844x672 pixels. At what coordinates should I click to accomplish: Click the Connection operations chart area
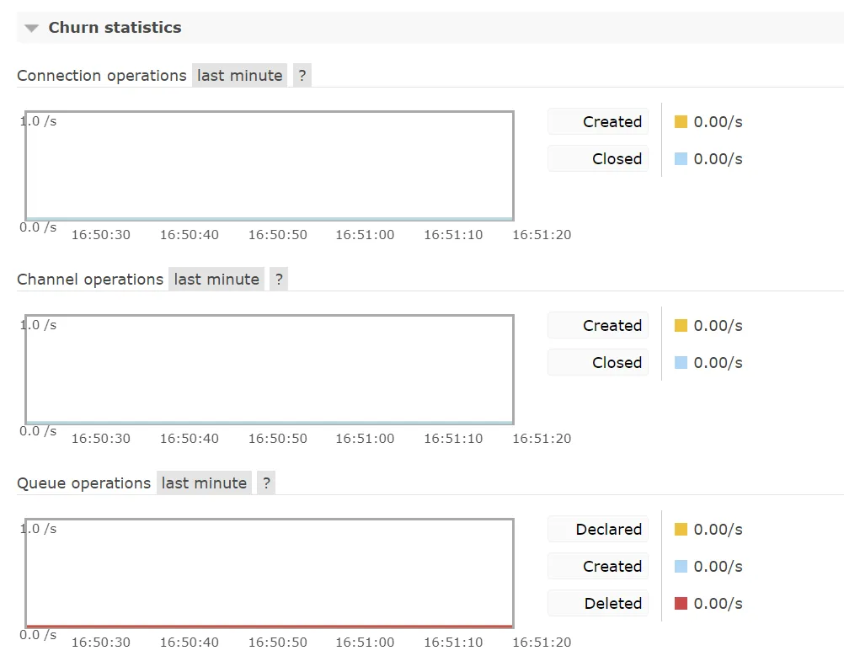(x=270, y=166)
